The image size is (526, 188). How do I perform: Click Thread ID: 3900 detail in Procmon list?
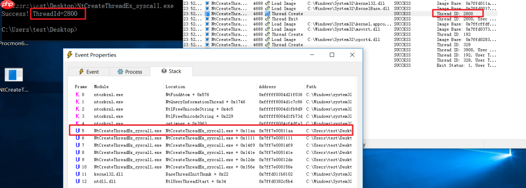click(x=466, y=50)
